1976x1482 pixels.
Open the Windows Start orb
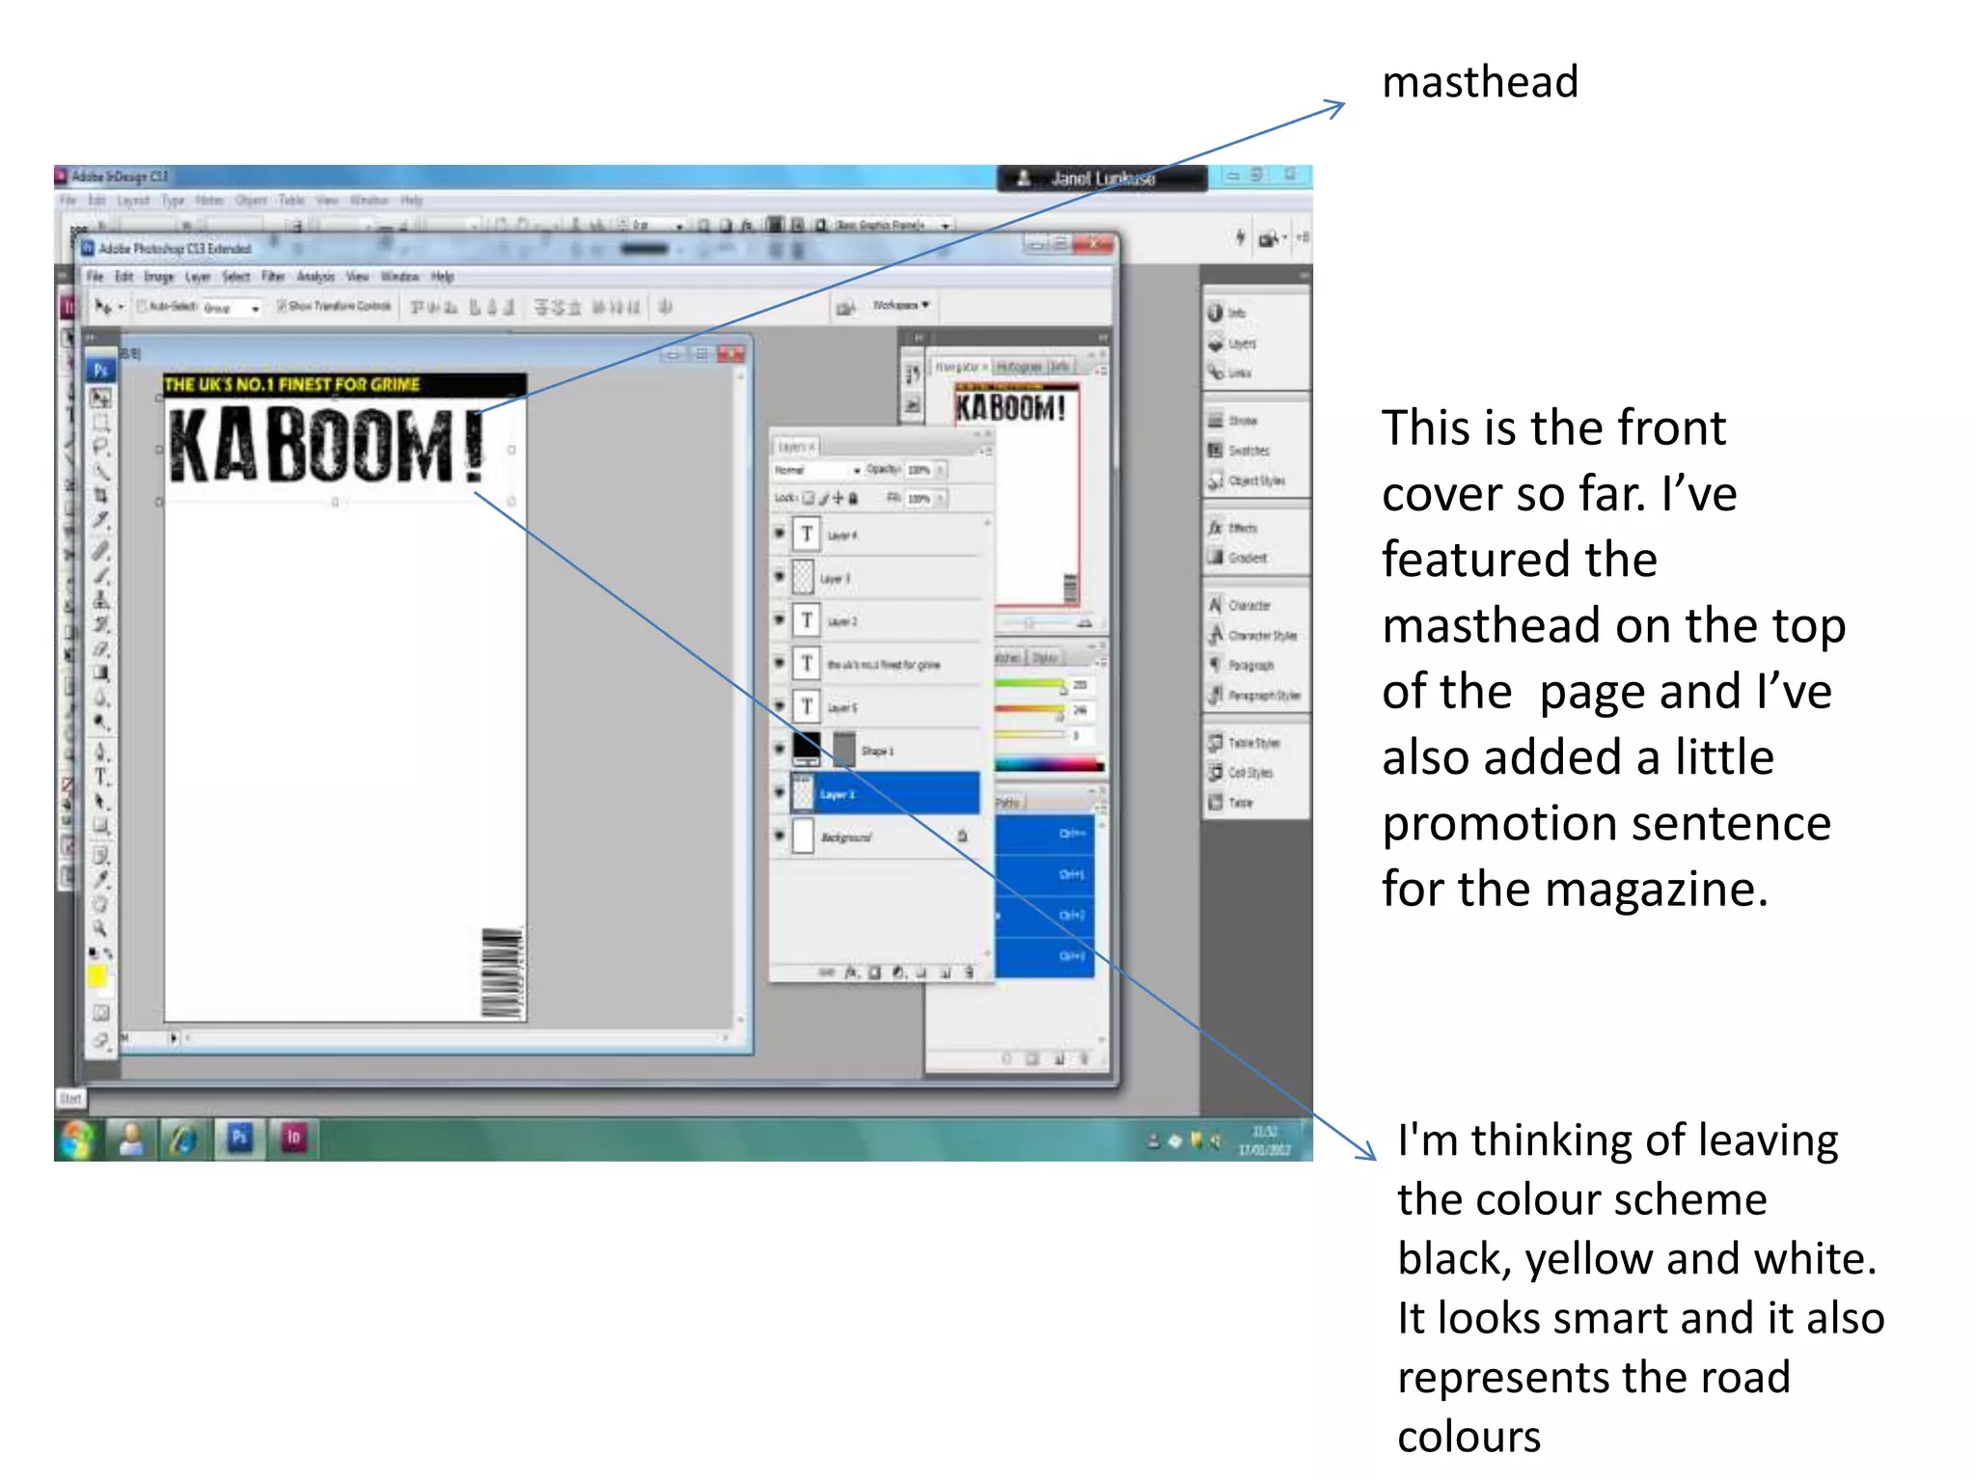tap(77, 1139)
